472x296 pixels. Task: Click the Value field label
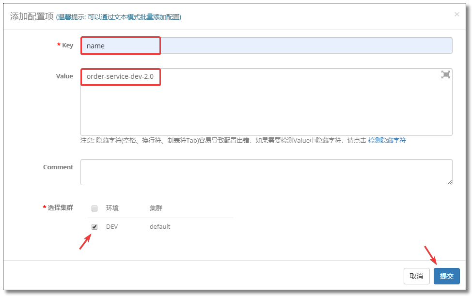(x=64, y=76)
